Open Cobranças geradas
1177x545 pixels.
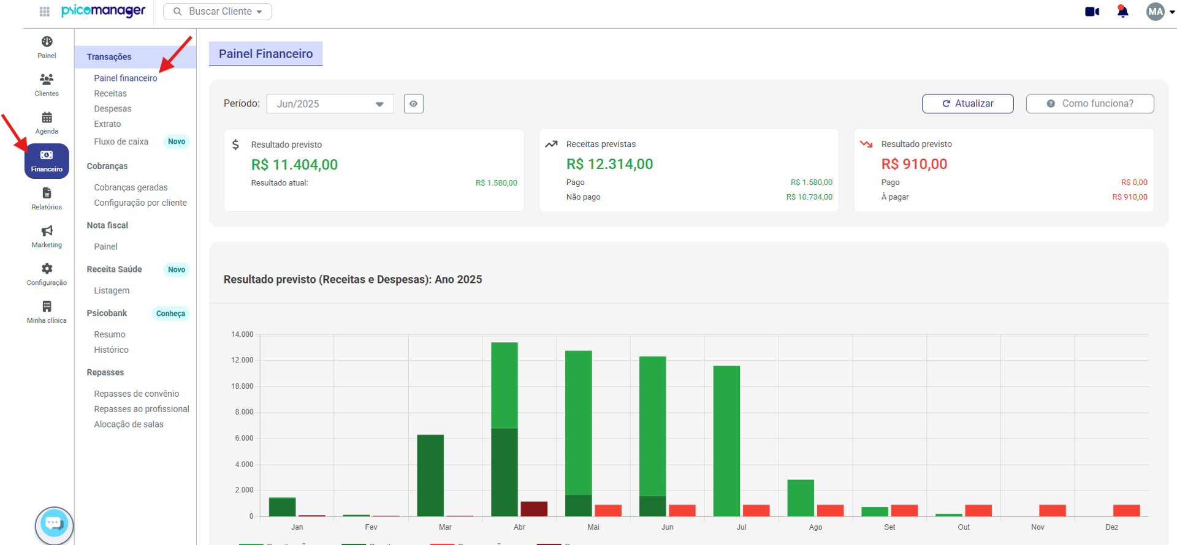[x=131, y=187]
